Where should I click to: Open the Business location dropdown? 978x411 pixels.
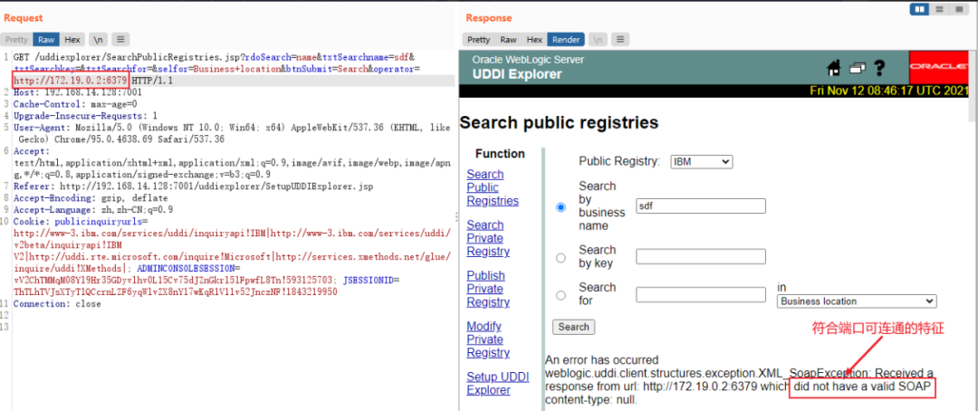pyautogui.click(x=857, y=301)
